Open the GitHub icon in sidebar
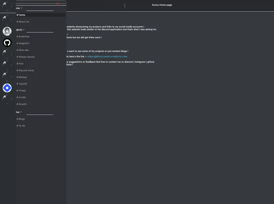 7,43
